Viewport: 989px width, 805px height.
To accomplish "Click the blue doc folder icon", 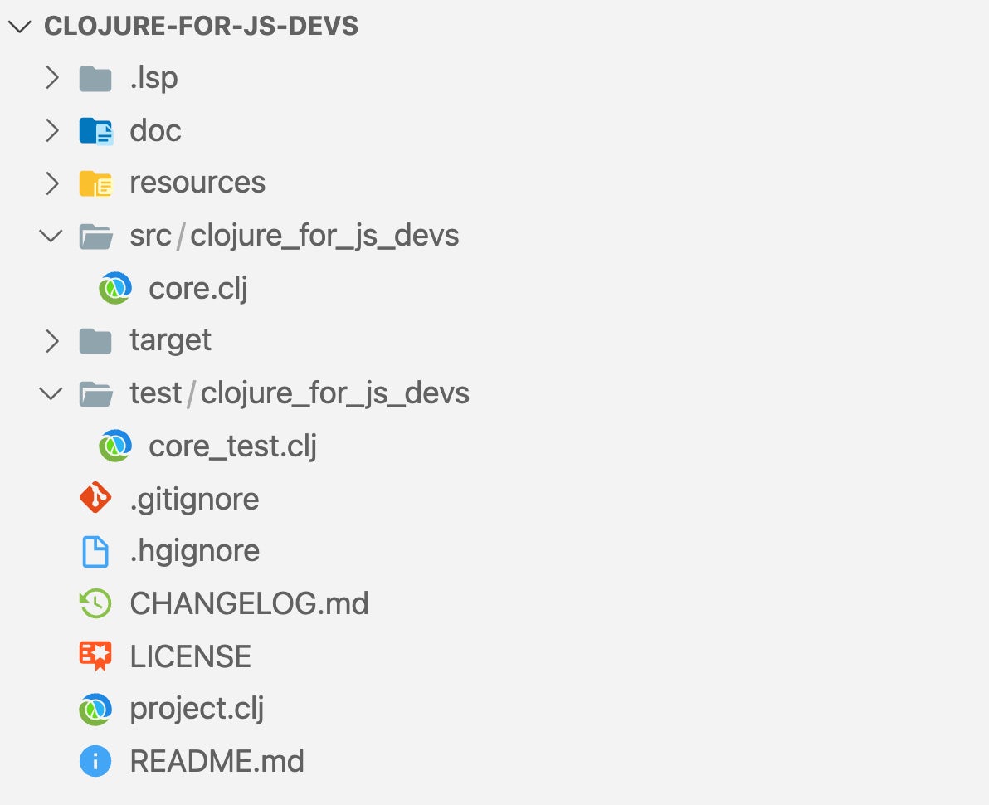I will (x=96, y=130).
